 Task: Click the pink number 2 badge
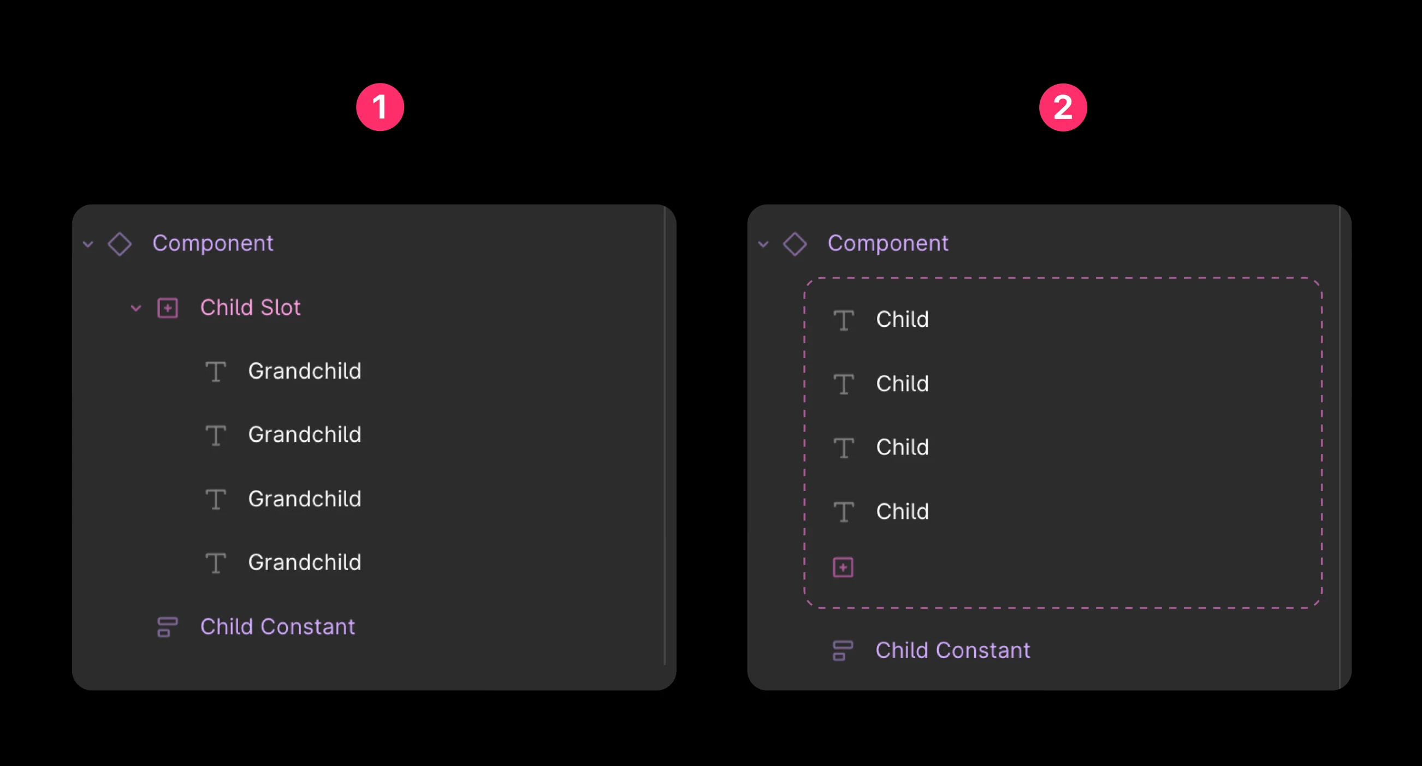pyautogui.click(x=1063, y=107)
